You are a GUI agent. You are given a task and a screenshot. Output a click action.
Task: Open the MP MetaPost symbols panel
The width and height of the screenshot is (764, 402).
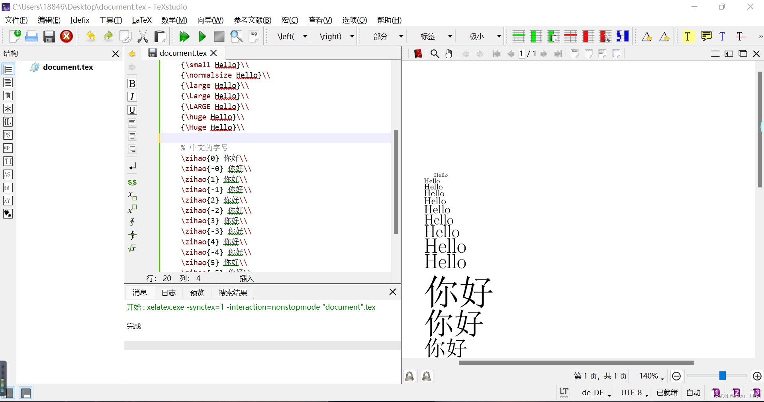[8, 148]
